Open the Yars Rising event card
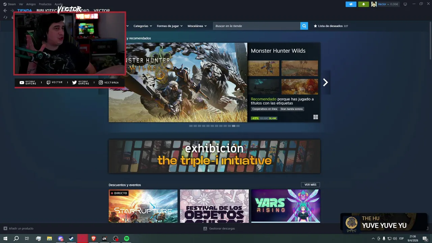 [286, 206]
